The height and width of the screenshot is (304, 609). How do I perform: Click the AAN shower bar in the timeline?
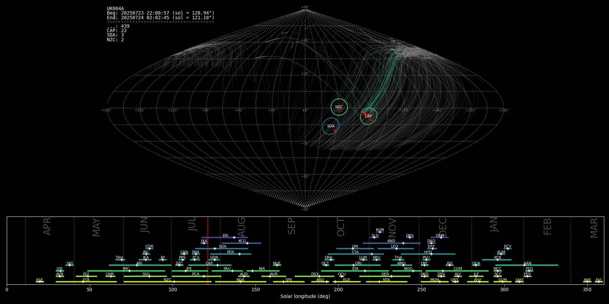point(527,265)
